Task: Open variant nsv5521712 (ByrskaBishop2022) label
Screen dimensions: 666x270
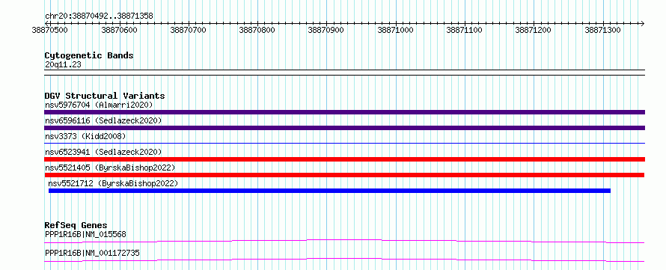Action: 113,183
